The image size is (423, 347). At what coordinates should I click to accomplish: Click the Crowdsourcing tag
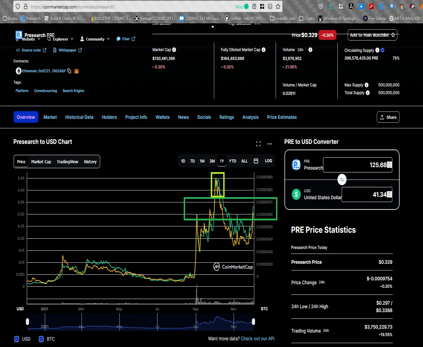click(45, 91)
